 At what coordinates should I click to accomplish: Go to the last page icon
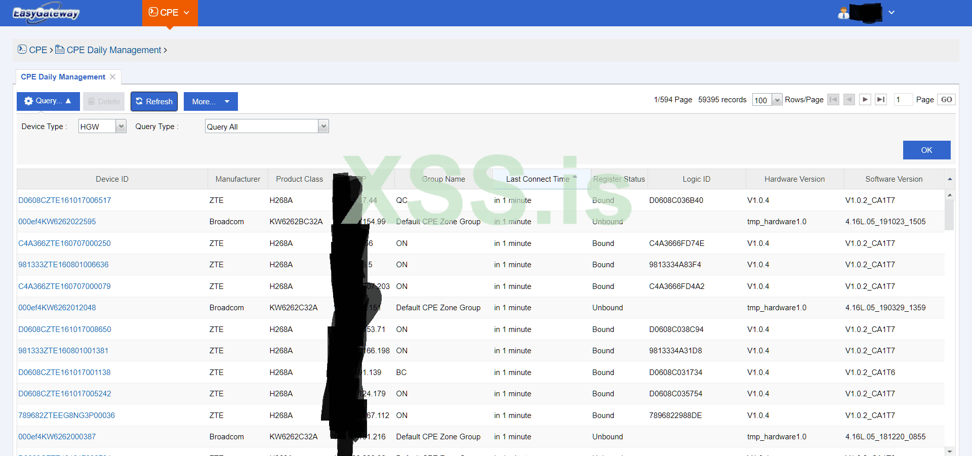point(881,100)
